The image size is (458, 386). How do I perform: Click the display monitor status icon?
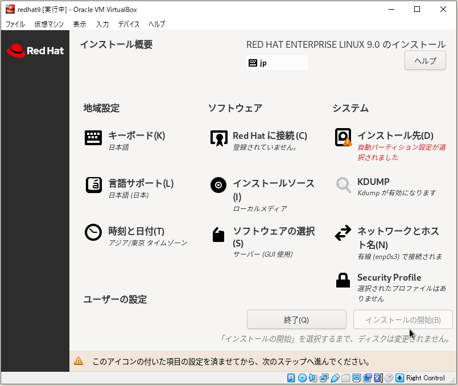[x=356, y=378]
